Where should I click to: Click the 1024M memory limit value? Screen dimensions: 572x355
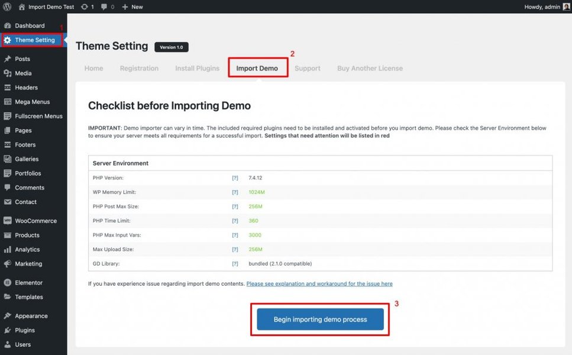(257, 192)
